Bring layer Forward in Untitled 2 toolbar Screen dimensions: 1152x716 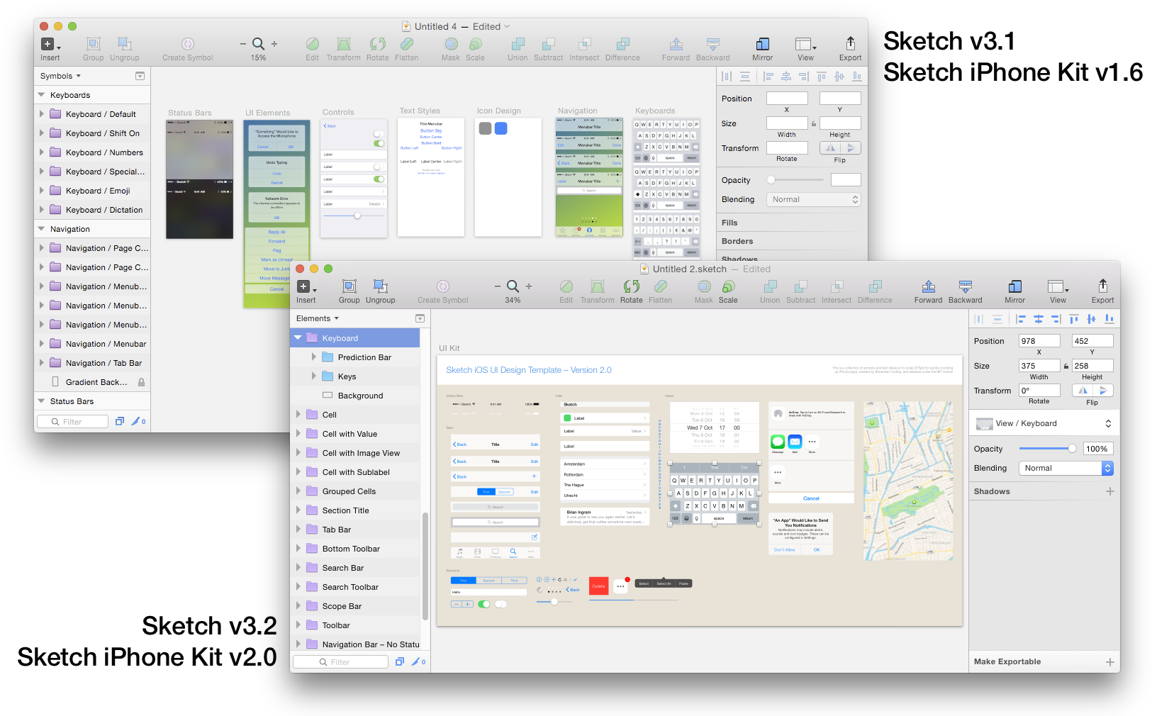(928, 286)
